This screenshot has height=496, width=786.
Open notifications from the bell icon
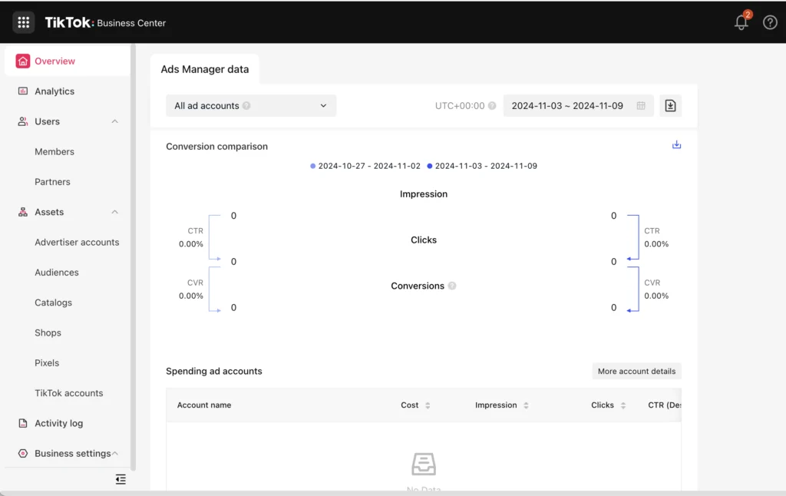tap(740, 22)
